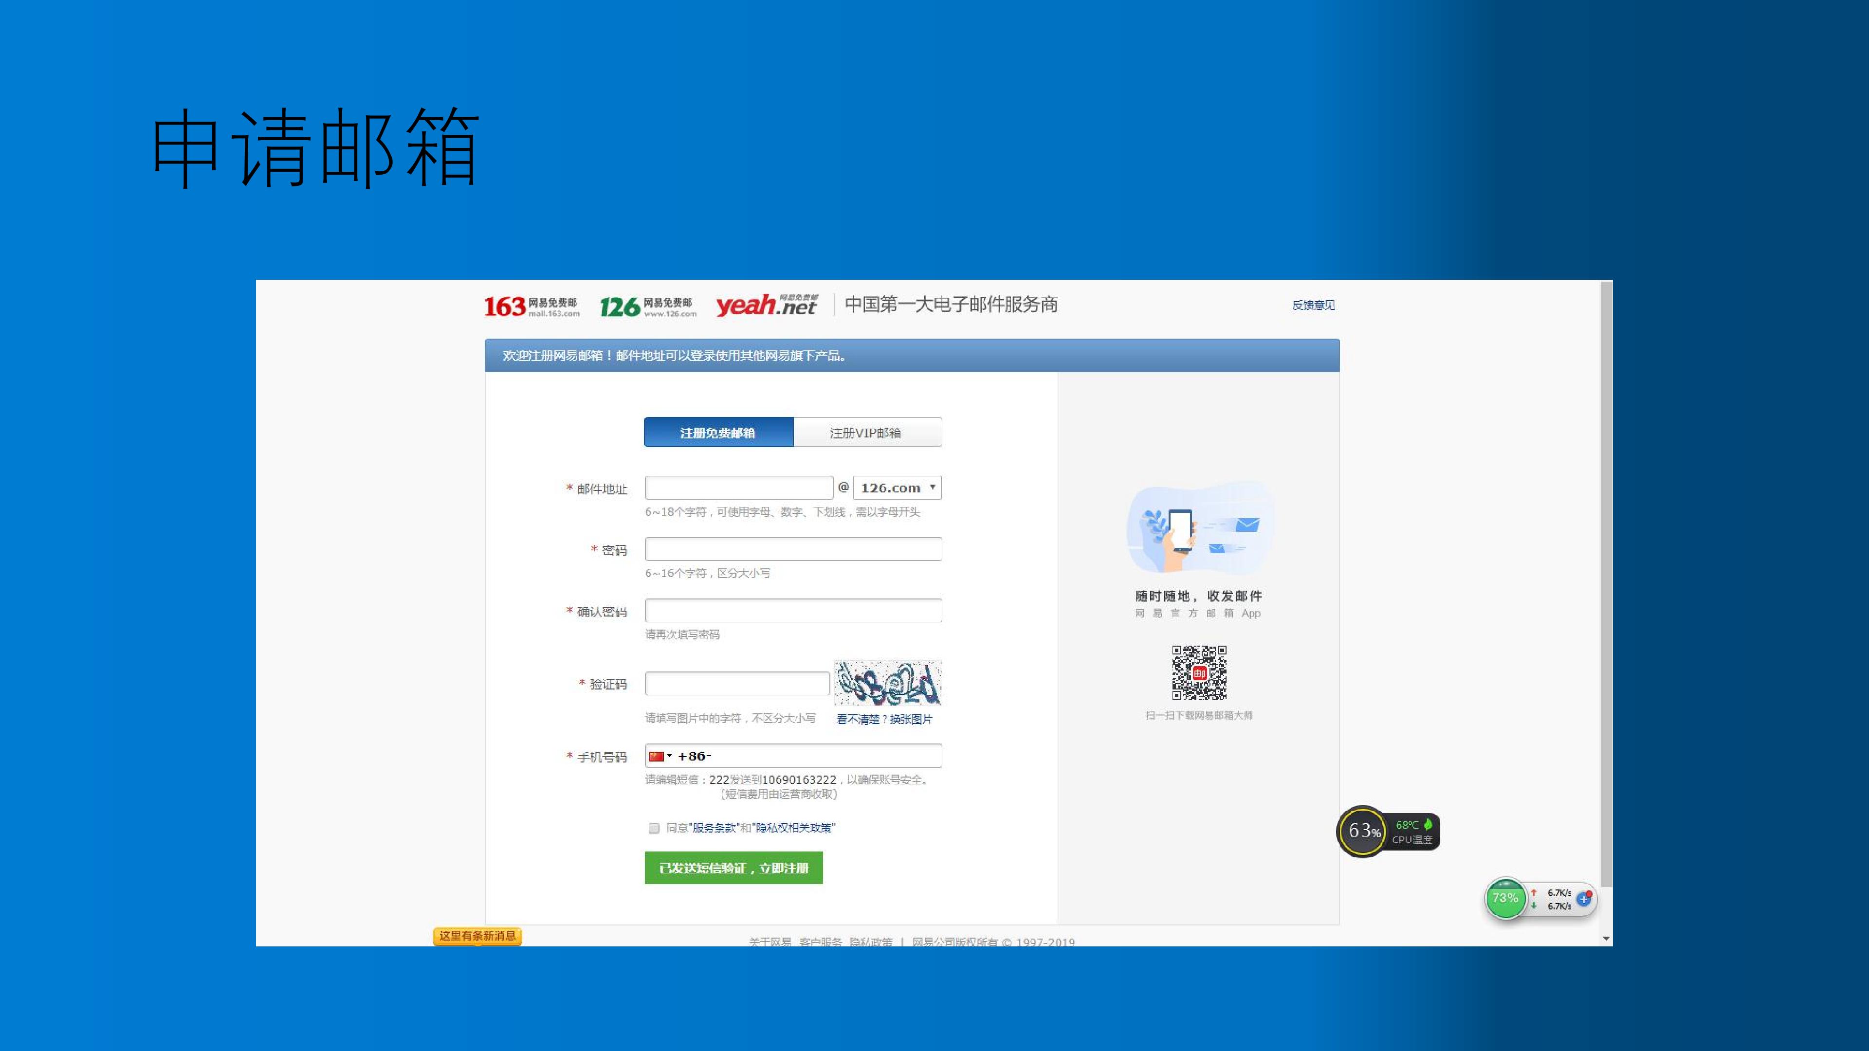The width and height of the screenshot is (1869, 1051).
Task: Click the QR code for mail app
Action: point(1199,672)
